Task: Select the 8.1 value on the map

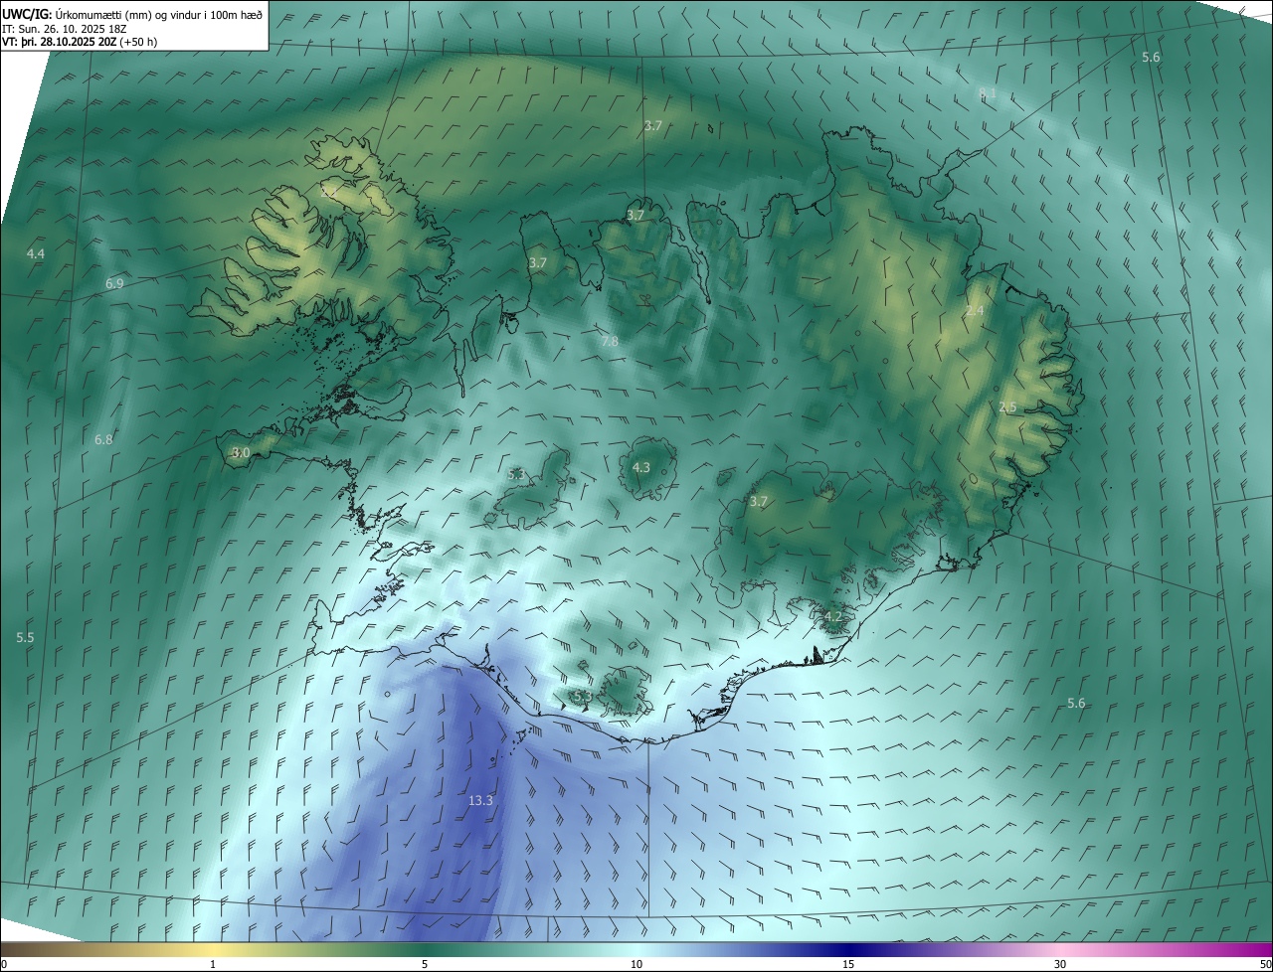Action: tap(988, 93)
